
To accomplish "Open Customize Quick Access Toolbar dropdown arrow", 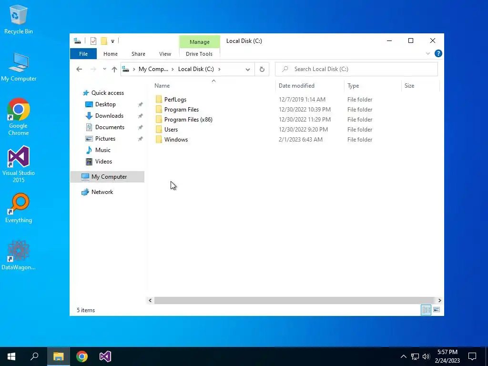I will pyautogui.click(x=112, y=41).
